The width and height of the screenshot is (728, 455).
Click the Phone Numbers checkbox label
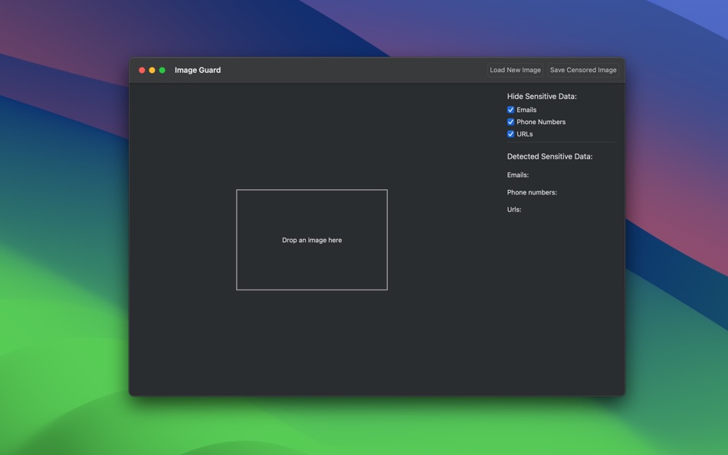tap(541, 121)
